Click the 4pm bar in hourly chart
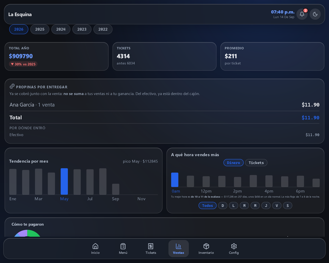 click(x=269, y=181)
